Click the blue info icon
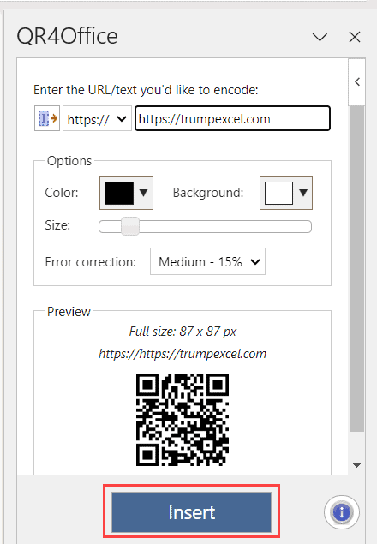Viewport: 377px width, 544px height. pos(342,512)
